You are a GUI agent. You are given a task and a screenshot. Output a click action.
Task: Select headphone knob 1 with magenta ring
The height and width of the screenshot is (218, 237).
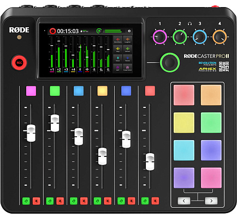(159, 37)
